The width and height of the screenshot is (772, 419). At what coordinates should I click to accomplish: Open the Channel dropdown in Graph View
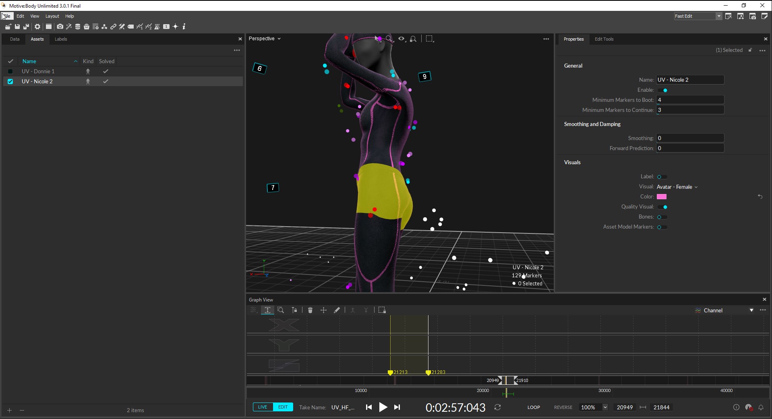click(724, 310)
